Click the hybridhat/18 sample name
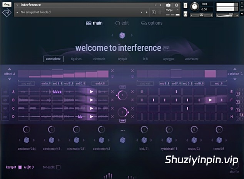 point(169,149)
